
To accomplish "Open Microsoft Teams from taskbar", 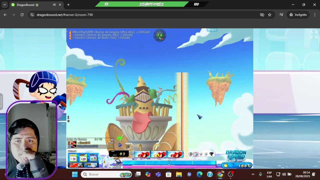I will tap(158, 174).
